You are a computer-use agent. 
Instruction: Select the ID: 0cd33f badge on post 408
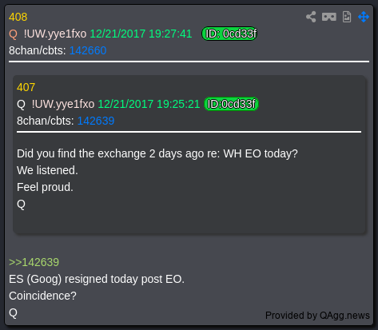pos(229,34)
